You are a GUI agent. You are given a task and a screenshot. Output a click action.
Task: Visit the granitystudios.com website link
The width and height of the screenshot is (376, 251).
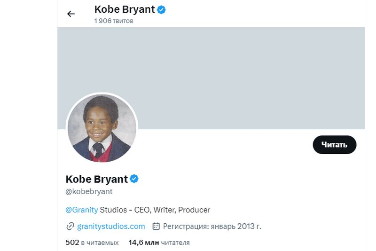[111, 227]
